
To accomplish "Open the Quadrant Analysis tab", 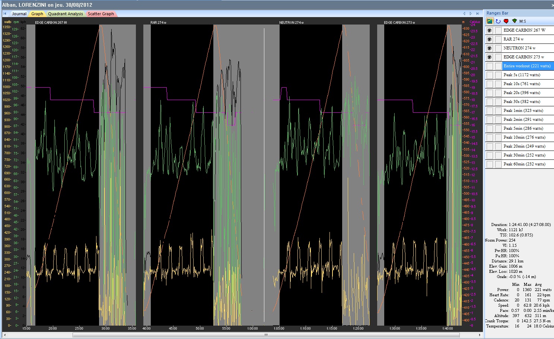I will (x=66, y=14).
